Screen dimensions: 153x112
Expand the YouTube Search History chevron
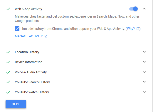[x=144, y=82]
